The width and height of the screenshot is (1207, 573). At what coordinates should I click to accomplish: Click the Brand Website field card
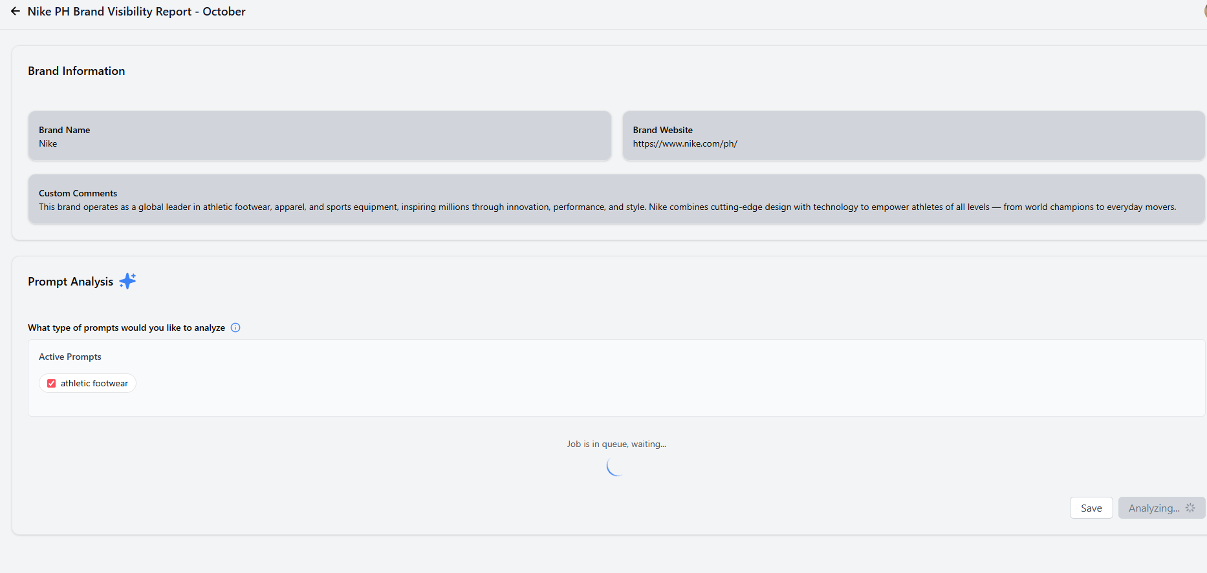[913, 136]
